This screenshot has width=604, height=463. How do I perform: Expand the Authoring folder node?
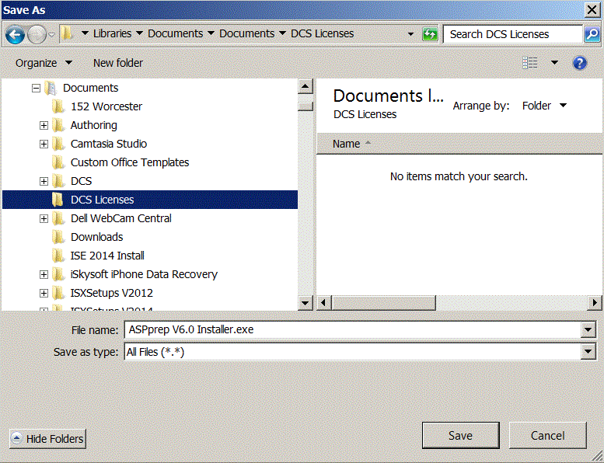tap(44, 126)
